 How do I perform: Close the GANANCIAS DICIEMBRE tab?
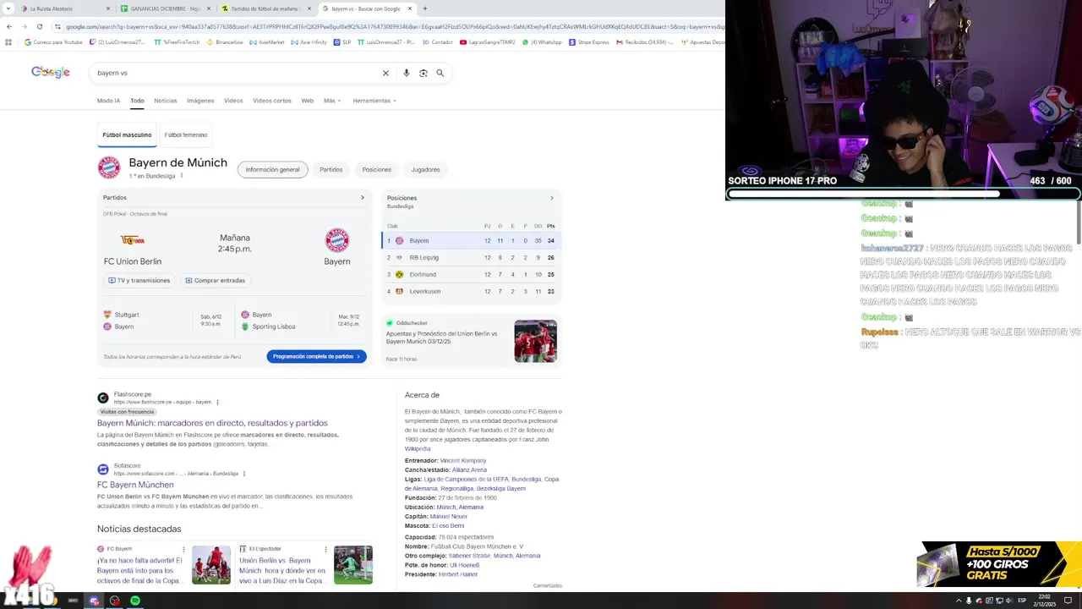click(x=209, y=8)
